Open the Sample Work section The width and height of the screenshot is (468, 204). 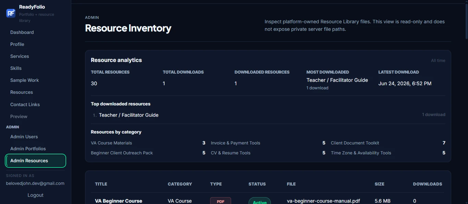tap(24, 80)
